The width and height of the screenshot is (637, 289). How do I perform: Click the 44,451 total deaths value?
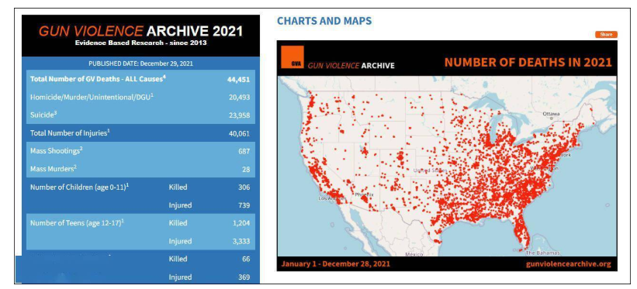(x=238, y=79)
